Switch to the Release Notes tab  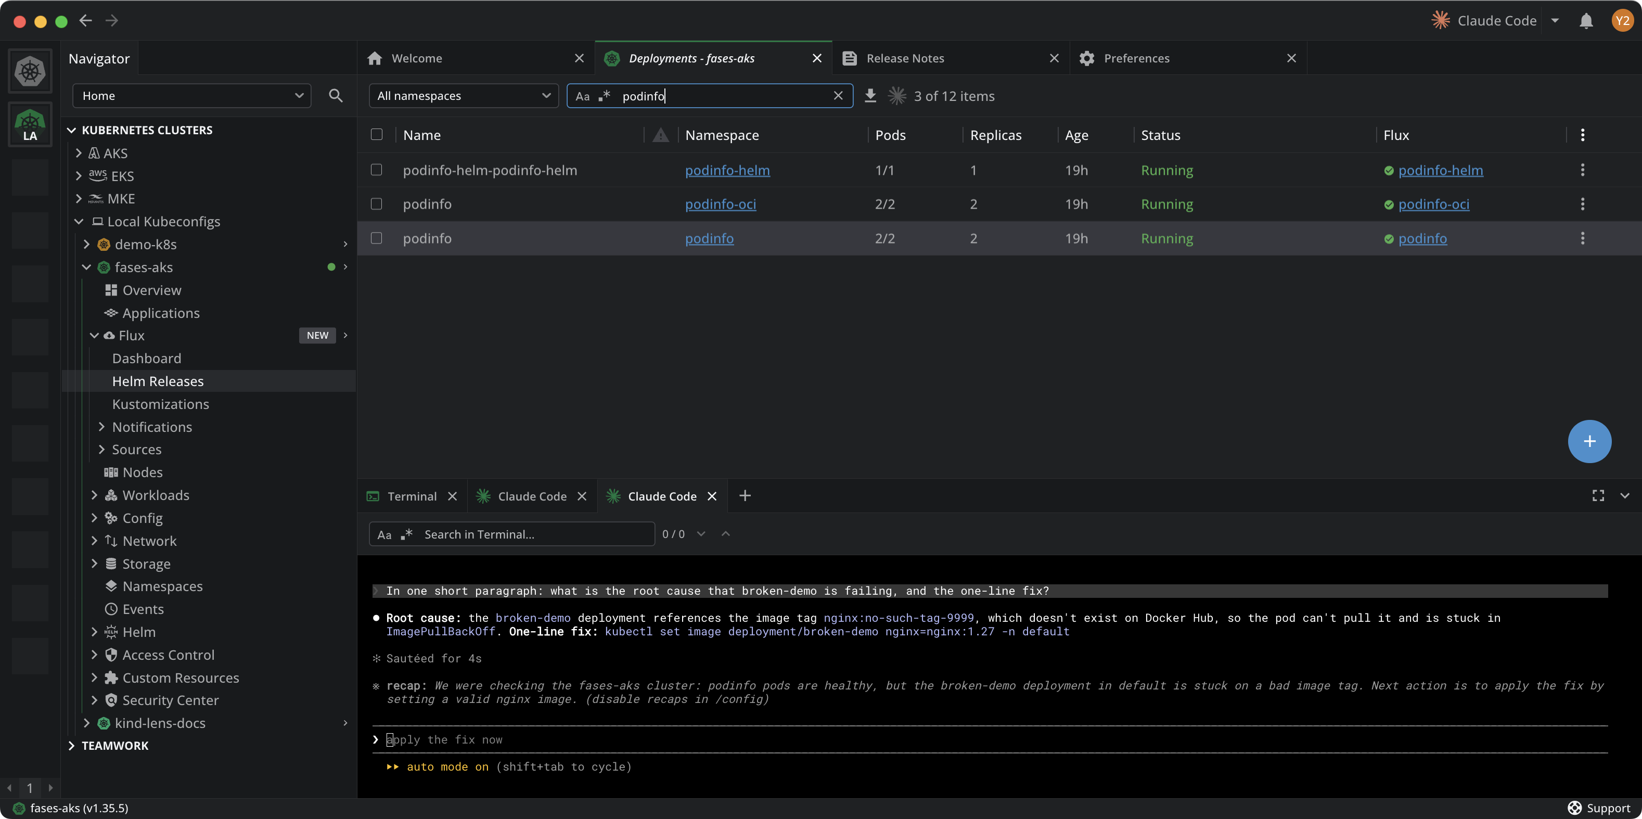pyautogui.click(x=951, y=58)
